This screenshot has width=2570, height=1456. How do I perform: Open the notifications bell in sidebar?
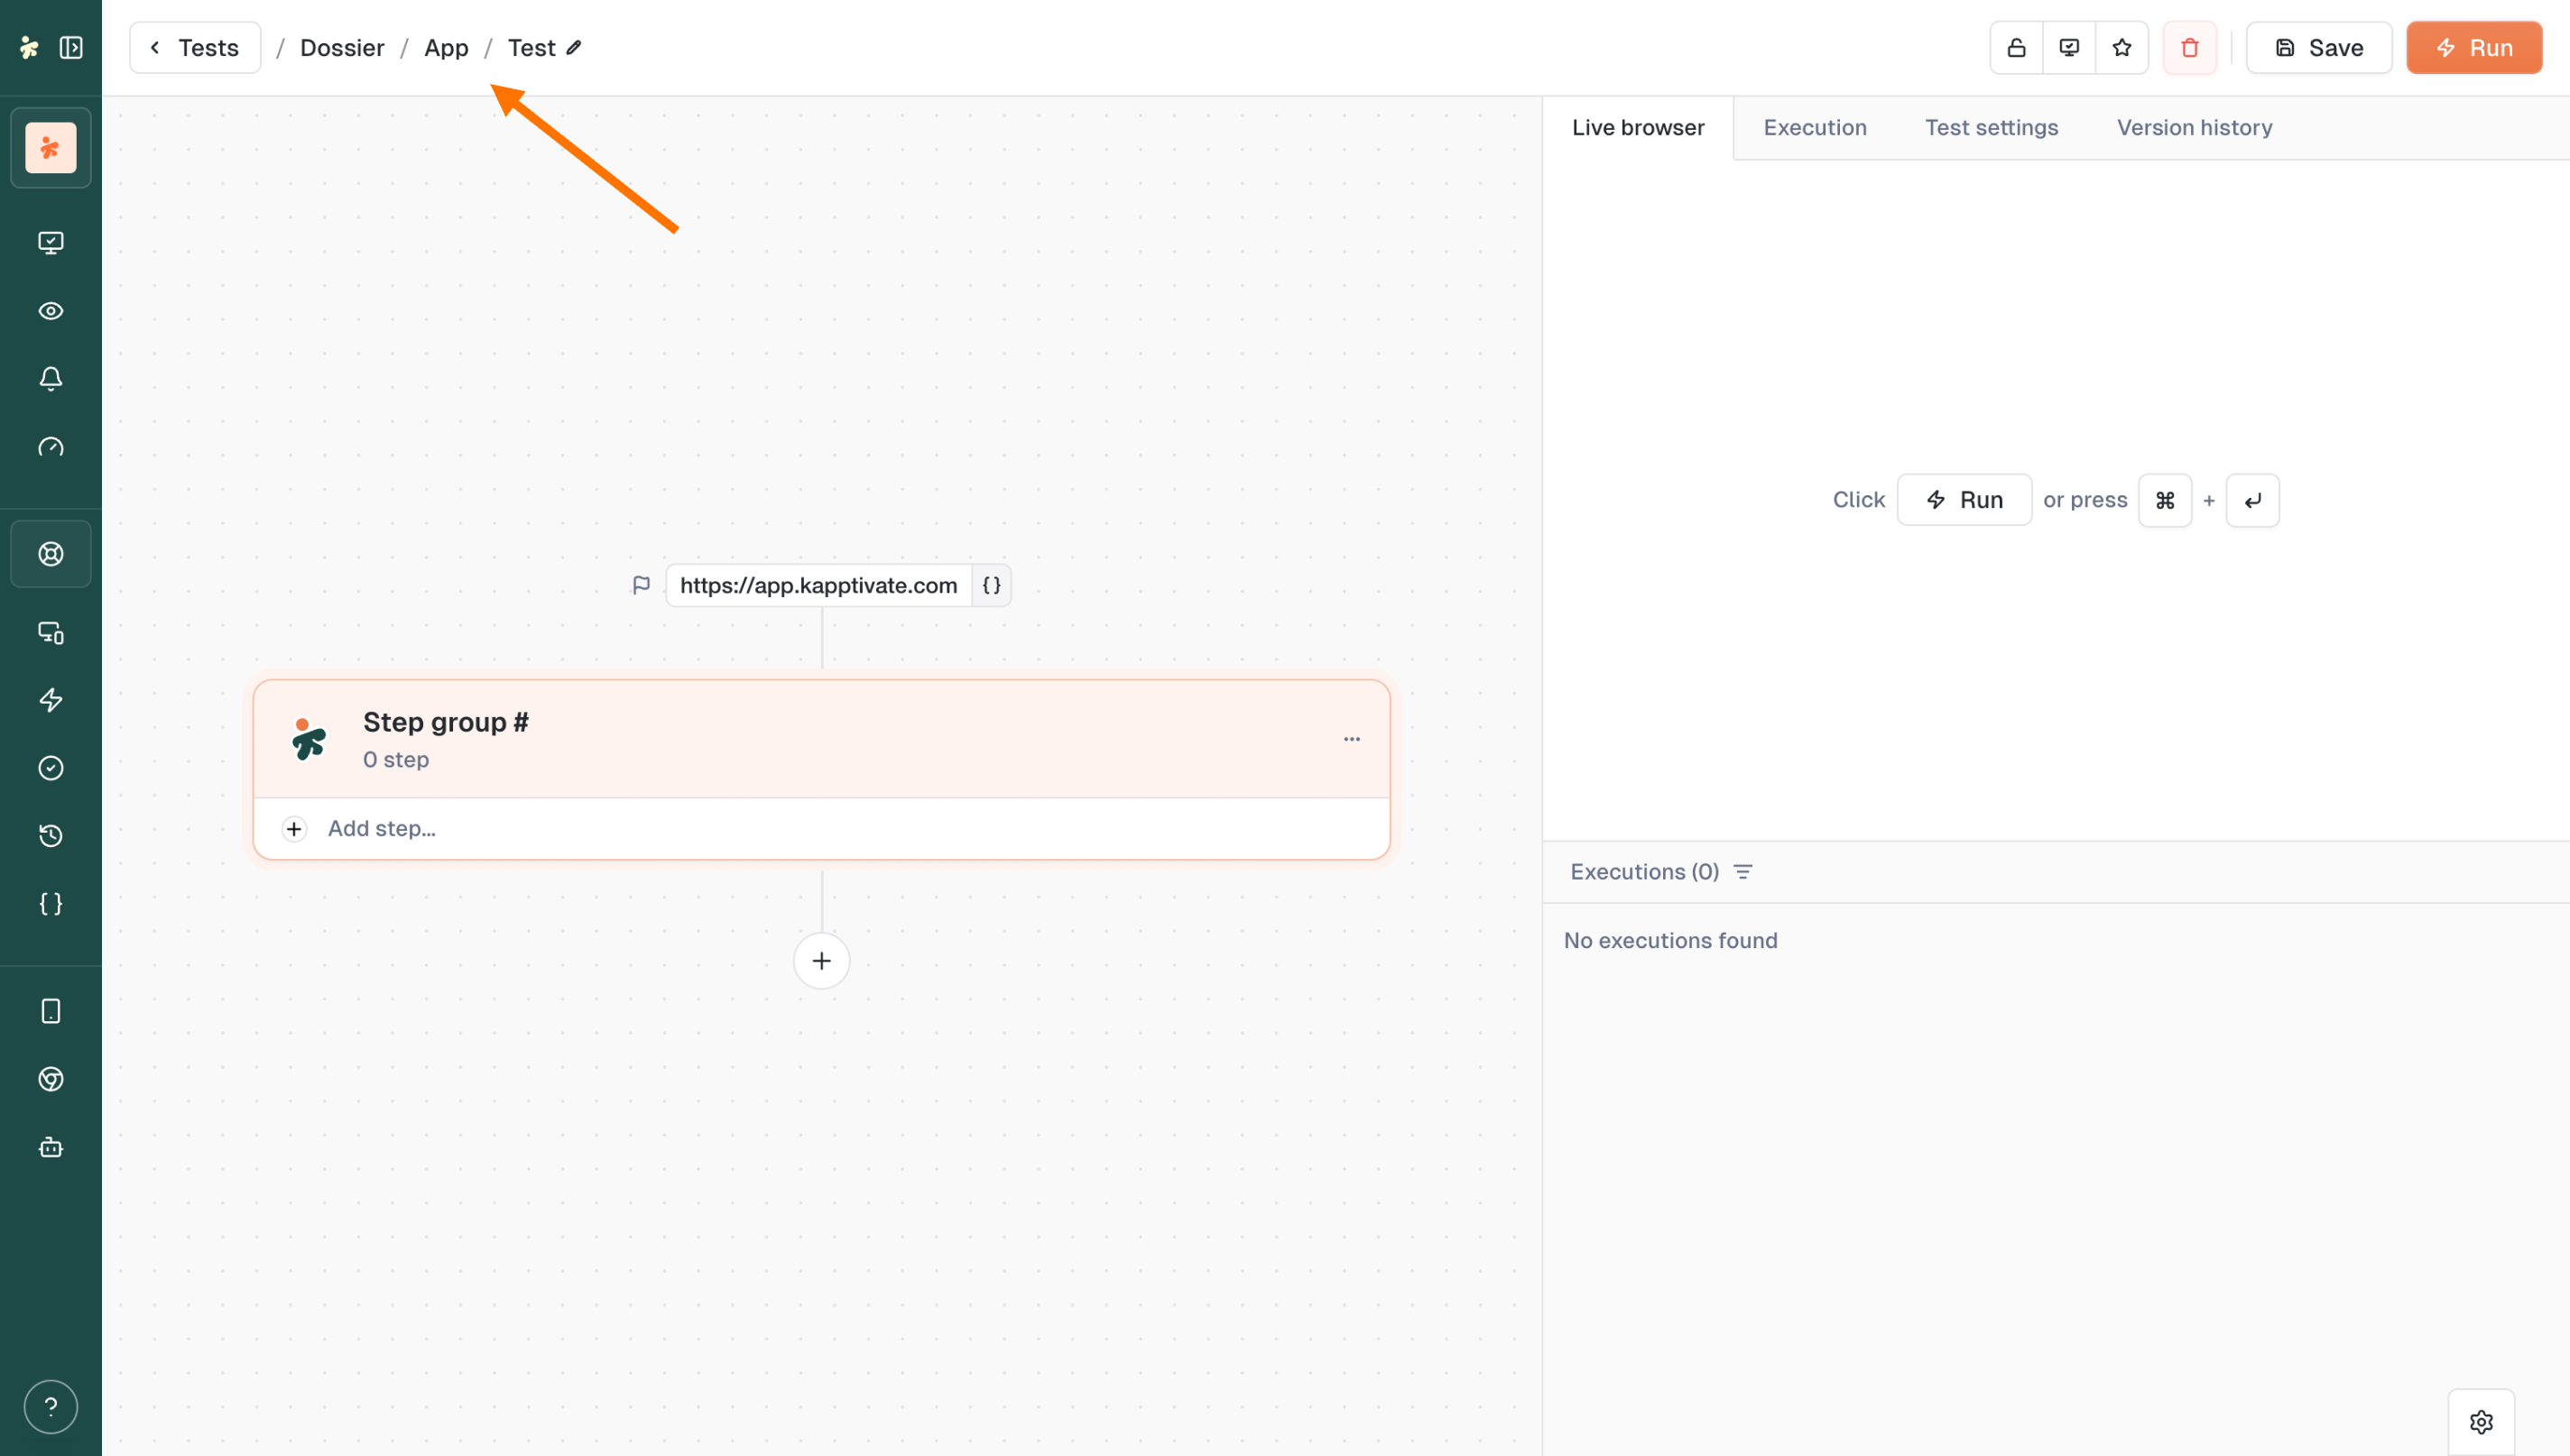click(x=51, y=379)
